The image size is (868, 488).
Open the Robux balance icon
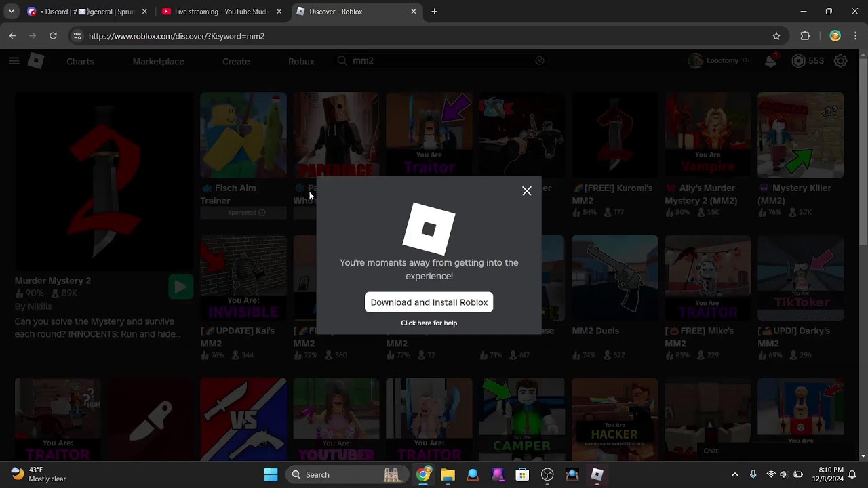pos(799,61)
